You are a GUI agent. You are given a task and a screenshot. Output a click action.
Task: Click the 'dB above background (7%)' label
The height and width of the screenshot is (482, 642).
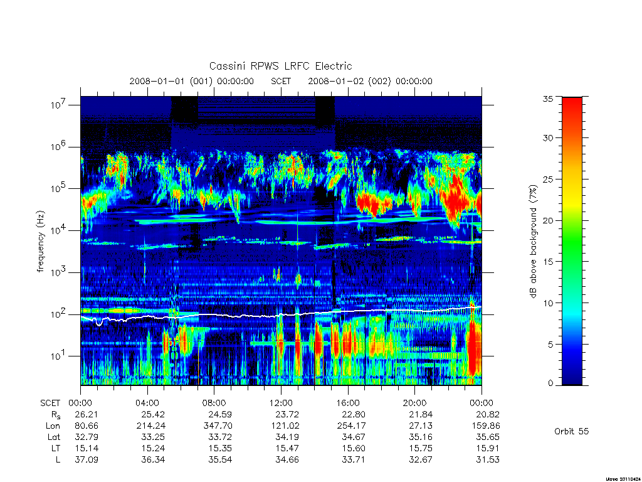tap(533, 241)
